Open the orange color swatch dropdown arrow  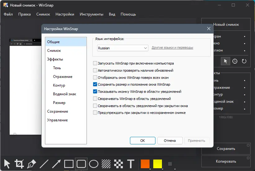click(150, 169)
